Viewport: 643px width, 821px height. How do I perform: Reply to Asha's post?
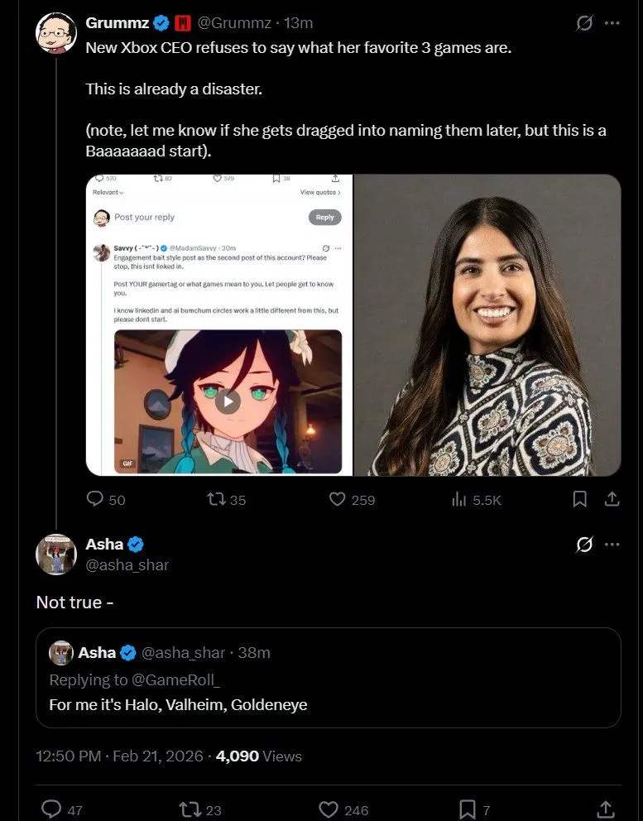(x=51, y=809)
